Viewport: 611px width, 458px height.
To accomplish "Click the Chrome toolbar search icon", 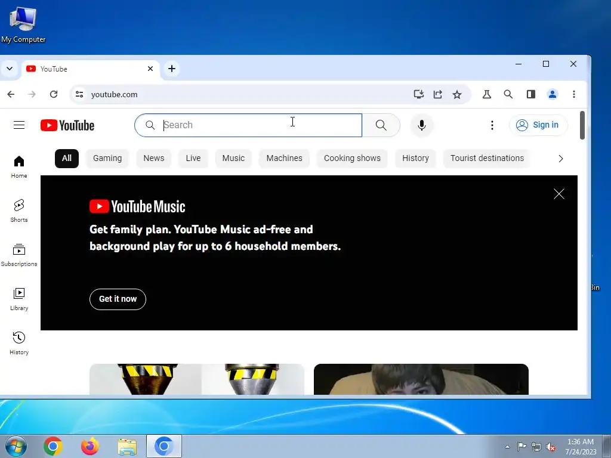I will coord(508,94).
